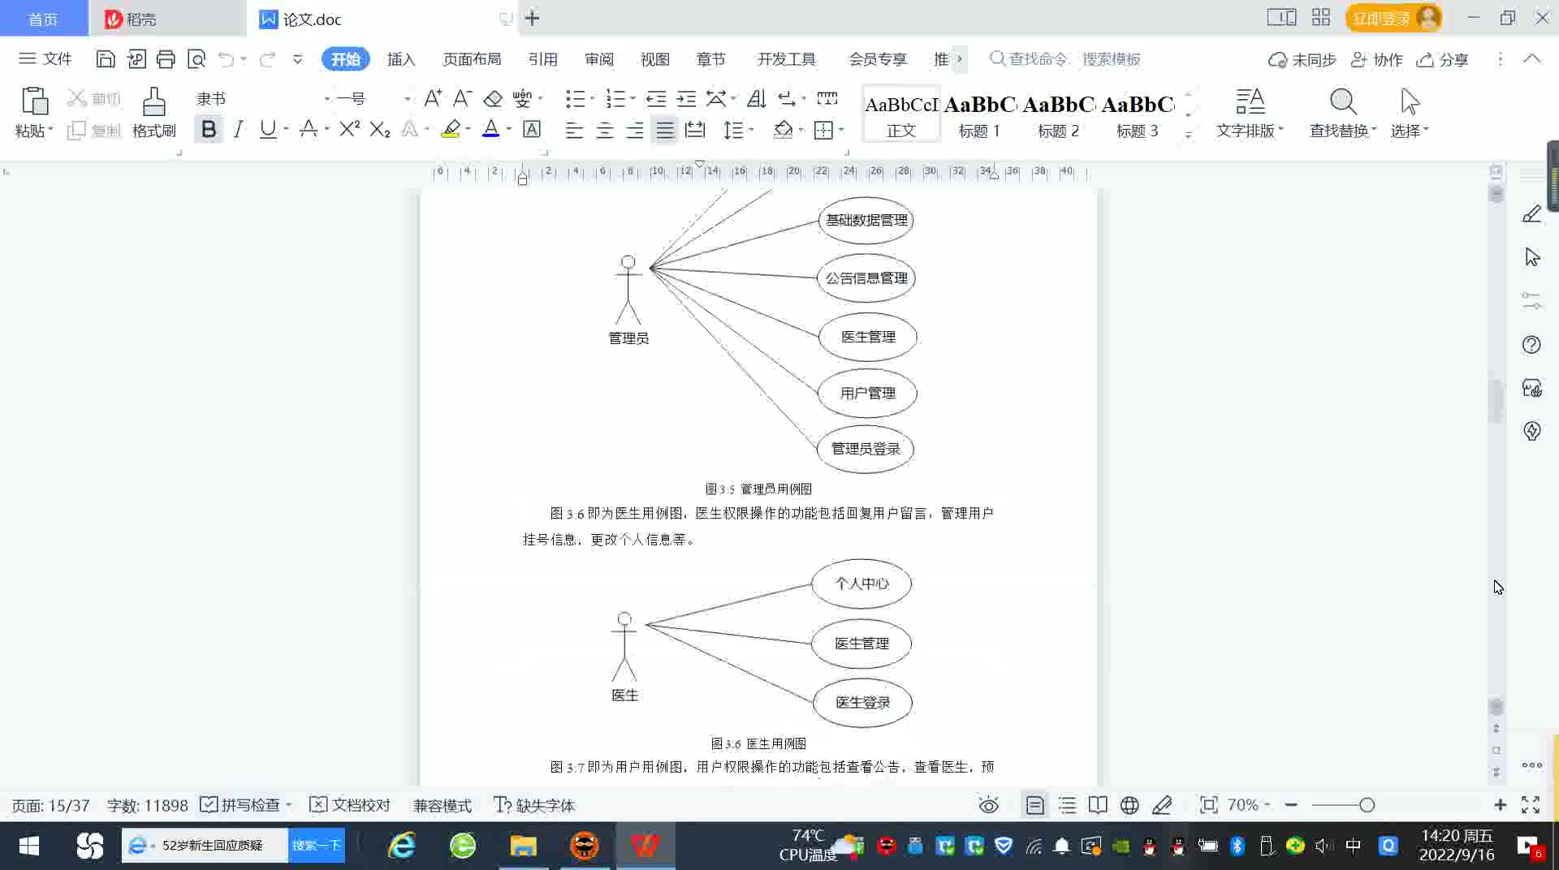
Task: Open the zoom percentage 70% dropdown
Action: click(x=1249, y=805)
